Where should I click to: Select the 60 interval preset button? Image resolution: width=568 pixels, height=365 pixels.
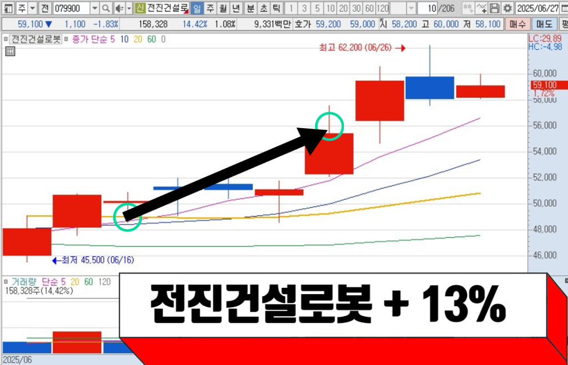click(369, 8)
